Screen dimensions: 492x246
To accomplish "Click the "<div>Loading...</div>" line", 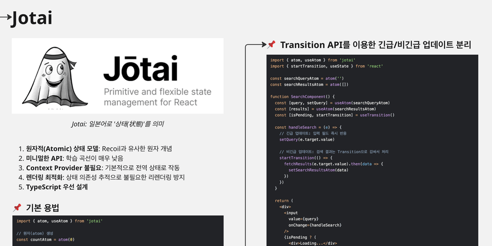I will (x=313, y=243).
